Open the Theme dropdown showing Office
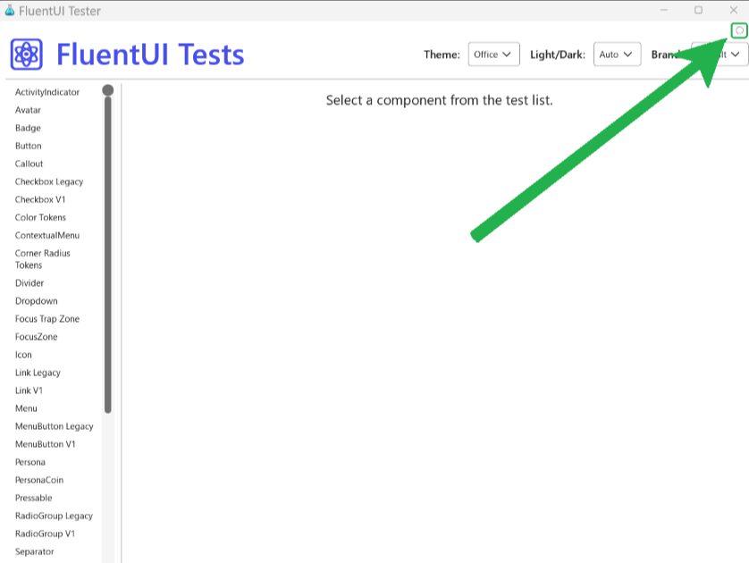This screenshot has height=563, width=749. [493, 55]
